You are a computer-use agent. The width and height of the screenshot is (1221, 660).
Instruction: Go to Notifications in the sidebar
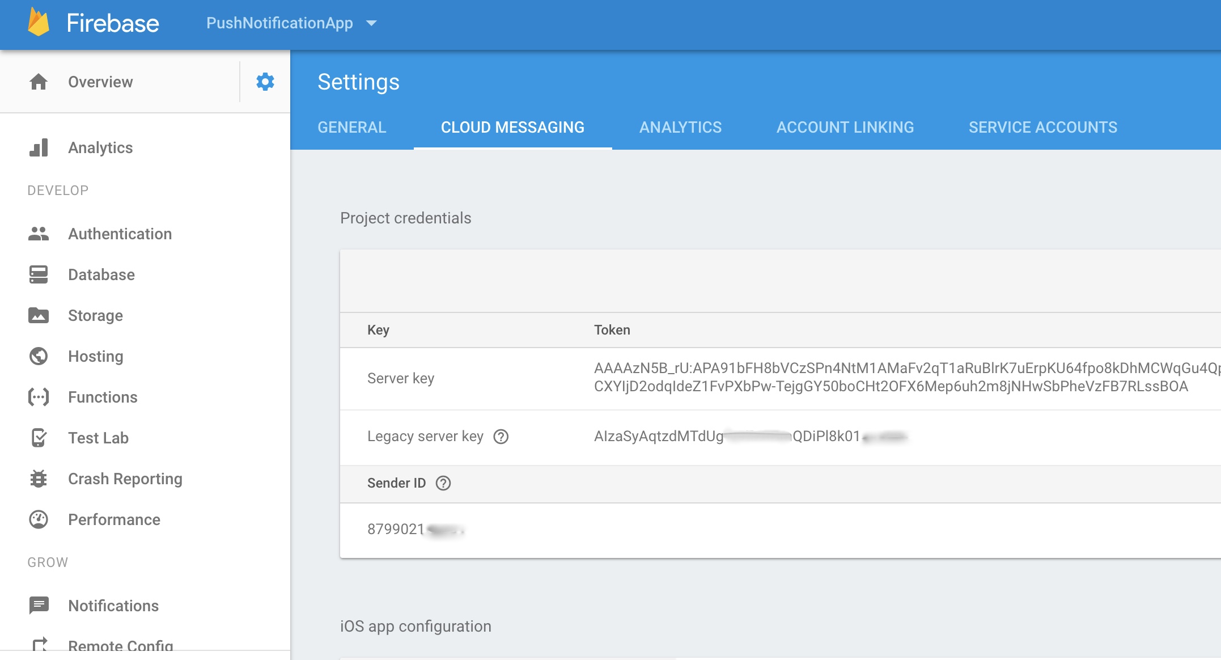(x=113, y=606)
